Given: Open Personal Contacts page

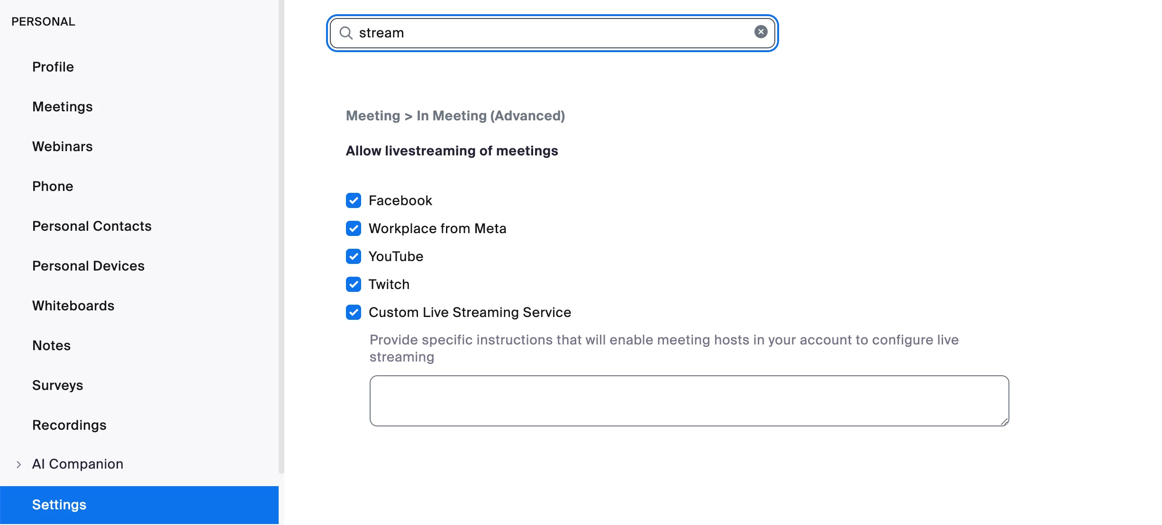Looking at the screenshot, I should tap(92, 226).
